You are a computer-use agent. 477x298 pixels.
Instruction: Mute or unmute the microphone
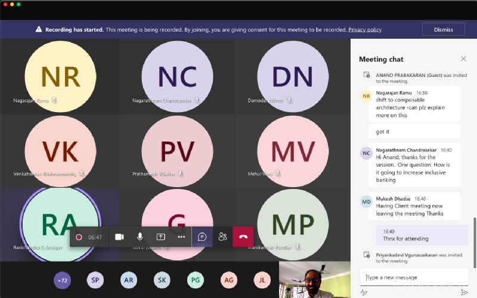point(140,237)
